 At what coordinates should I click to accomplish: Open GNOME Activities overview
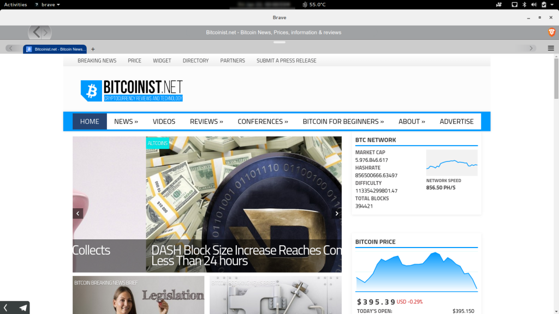(15, 4)
